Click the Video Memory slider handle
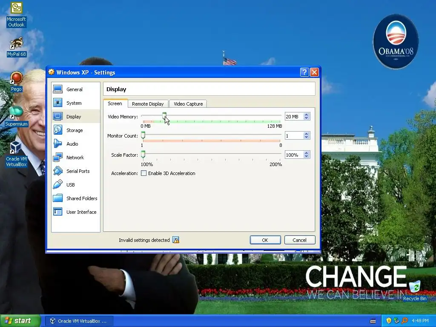 pyautogui.click(x=164, y=116)
